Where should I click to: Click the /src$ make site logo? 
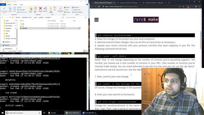[146, 19]
